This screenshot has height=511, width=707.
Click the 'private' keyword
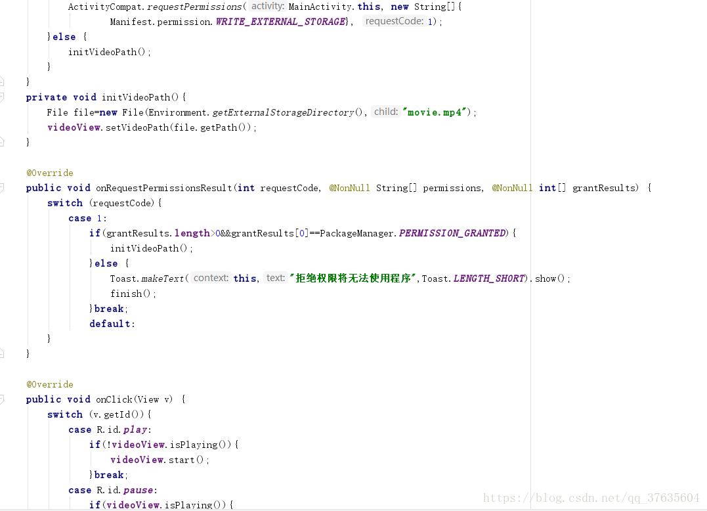[x=47, y=97]
